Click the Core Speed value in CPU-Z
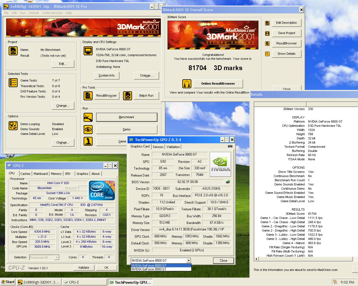 (x=42, y=232)
